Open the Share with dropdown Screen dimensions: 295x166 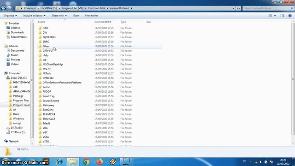59,16
